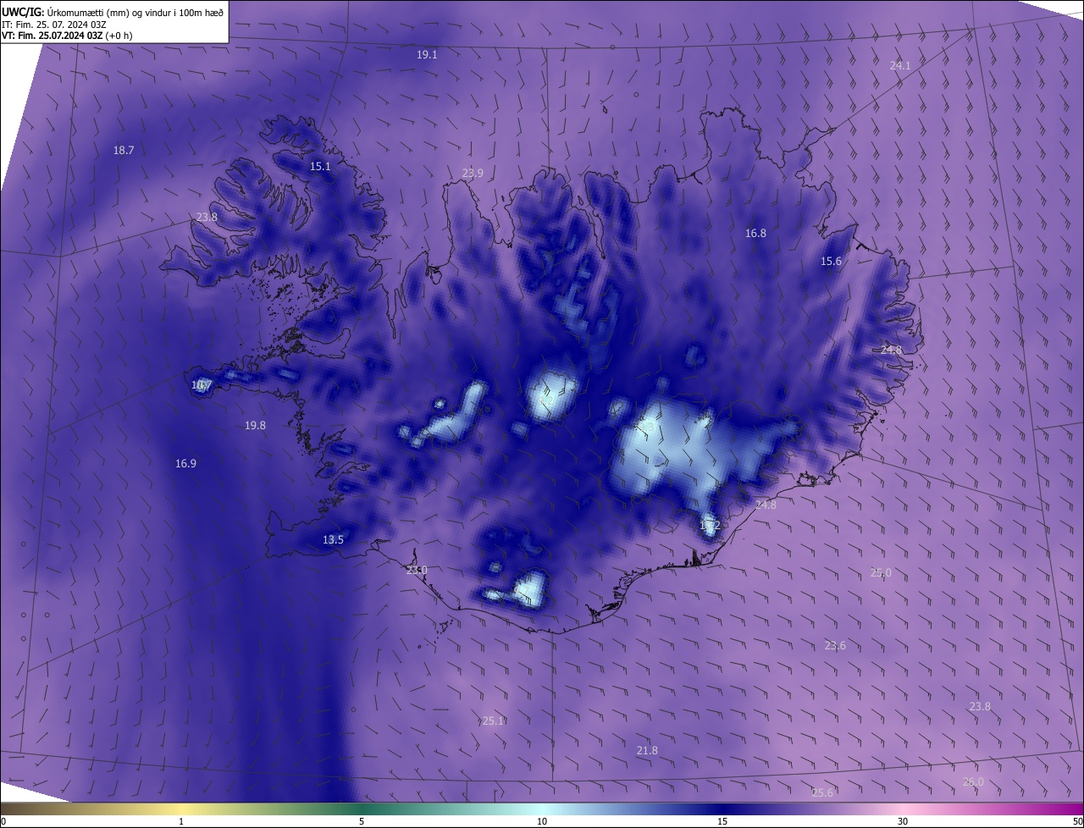Click the 25.1 value south of Iceland

(x=493, y=721)
